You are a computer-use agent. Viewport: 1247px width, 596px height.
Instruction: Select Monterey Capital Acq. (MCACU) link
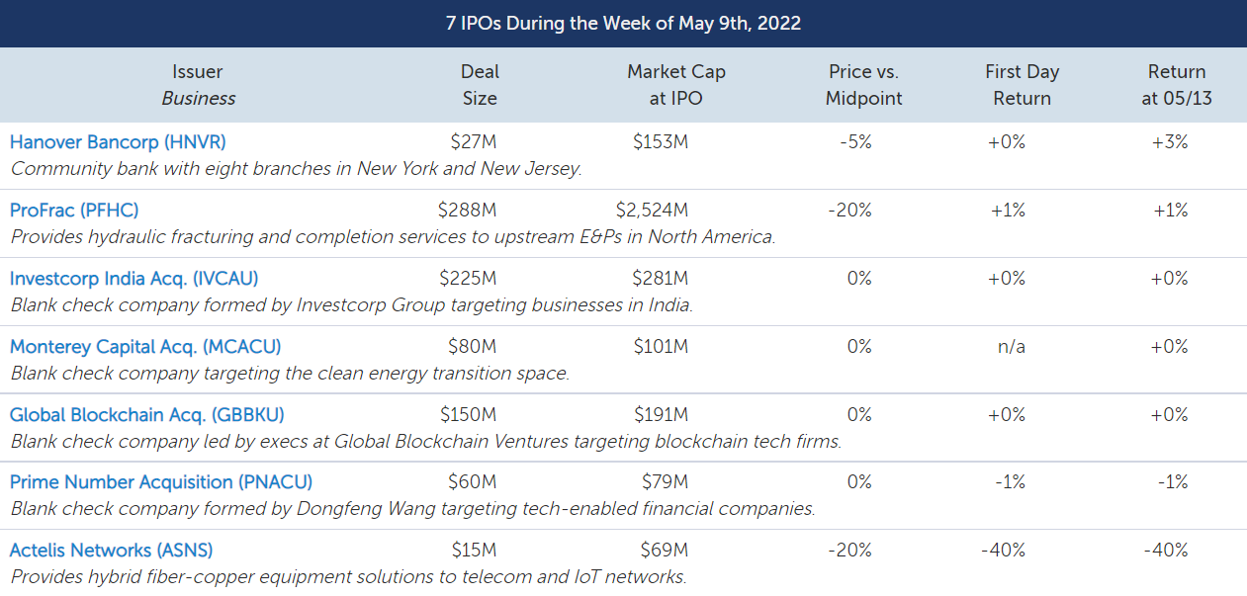[x=145, y=347]
